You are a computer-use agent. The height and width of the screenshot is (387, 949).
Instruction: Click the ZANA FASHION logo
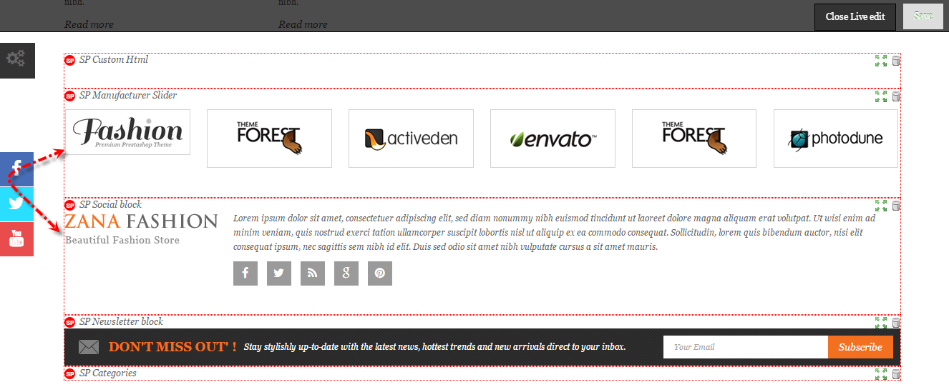point(141,221)
